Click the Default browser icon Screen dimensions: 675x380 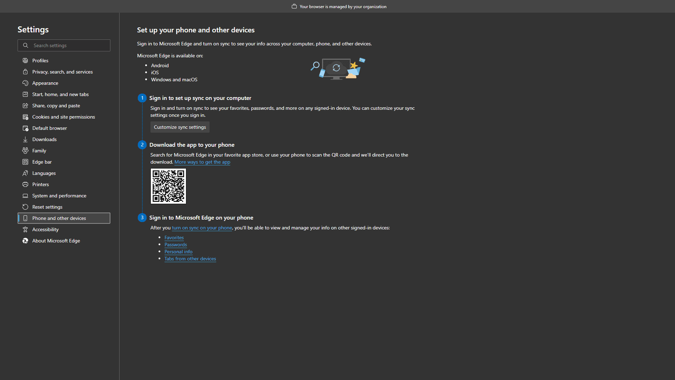click(25, 128)
